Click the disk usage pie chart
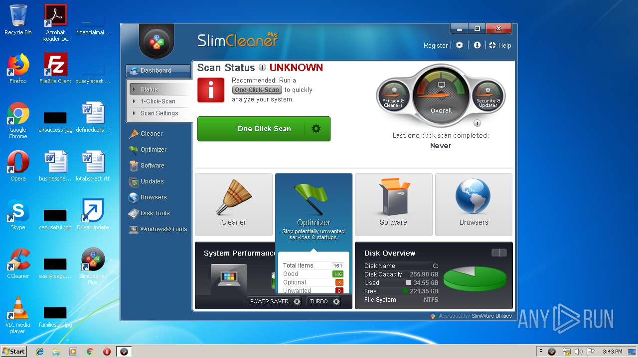The image size is (638, 358). click(475, 278)
